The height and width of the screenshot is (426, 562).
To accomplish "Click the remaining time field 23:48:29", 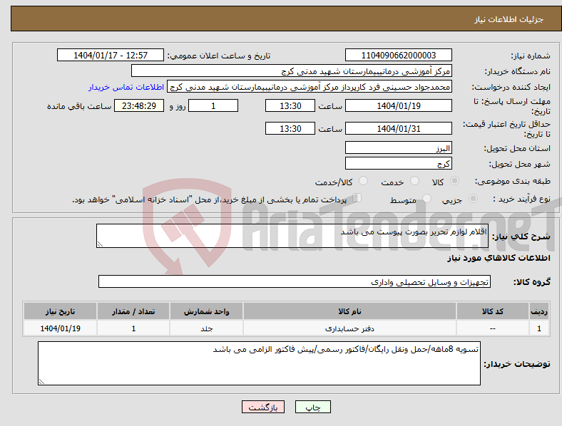I will tap(139, 106).
